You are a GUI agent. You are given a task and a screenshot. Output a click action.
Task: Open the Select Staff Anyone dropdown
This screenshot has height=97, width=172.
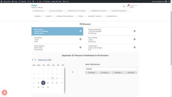click(x=111, y=69)
